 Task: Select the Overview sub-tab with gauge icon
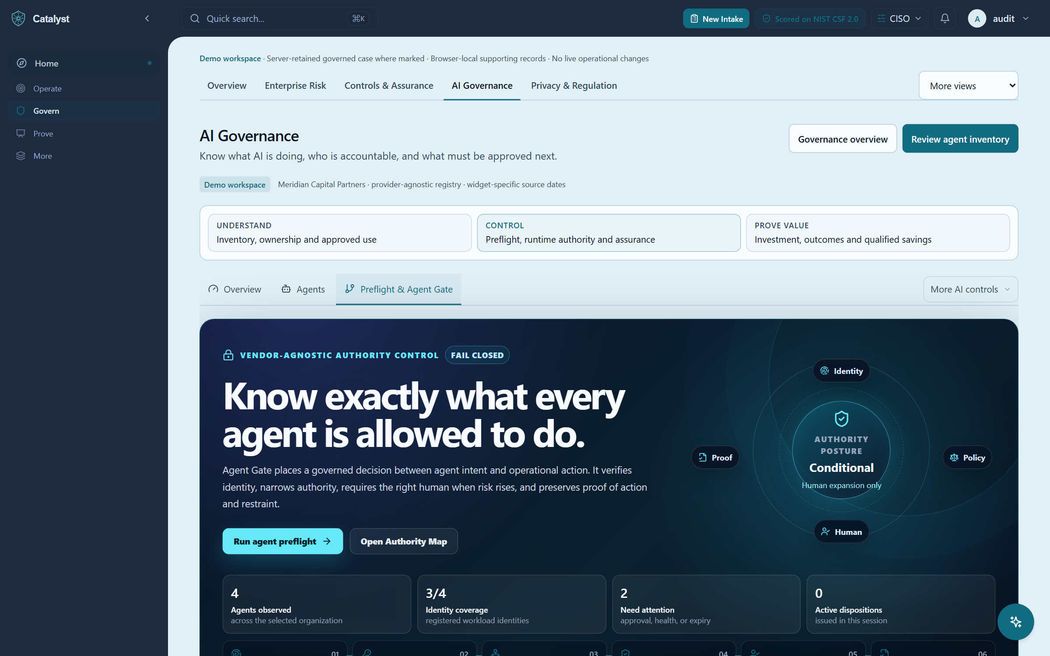234,289
